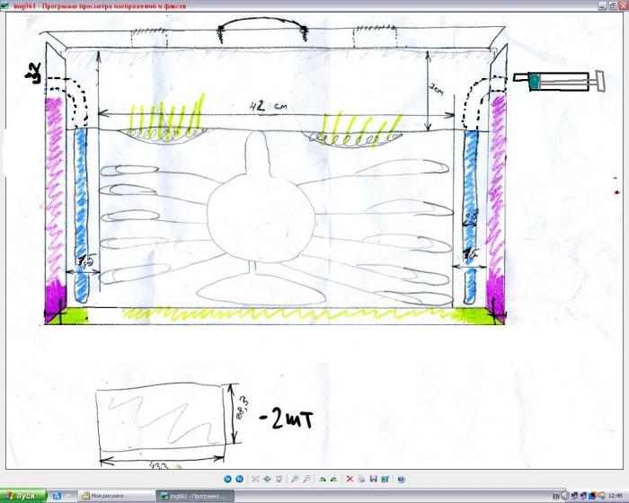This screenshot has height=503, width=629.
Task: Print the current image
Action: [x=361, y=479]
